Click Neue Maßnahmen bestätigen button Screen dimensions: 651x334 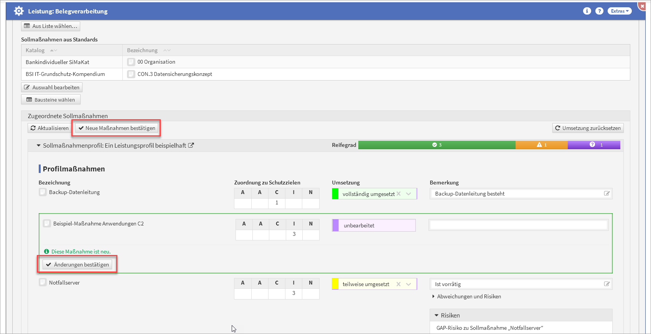click(x=117, y=128)
